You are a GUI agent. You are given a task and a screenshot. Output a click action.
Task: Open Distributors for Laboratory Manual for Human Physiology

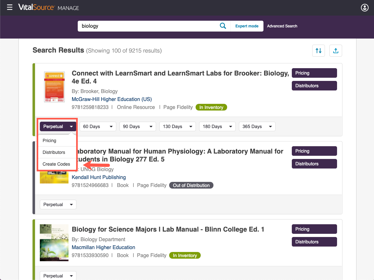click(x=314, y=164)
